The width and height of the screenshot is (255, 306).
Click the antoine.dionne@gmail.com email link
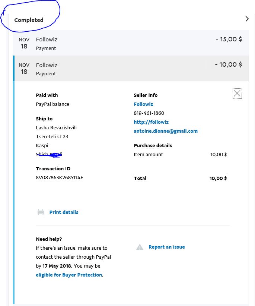click(x=166, y=131)
